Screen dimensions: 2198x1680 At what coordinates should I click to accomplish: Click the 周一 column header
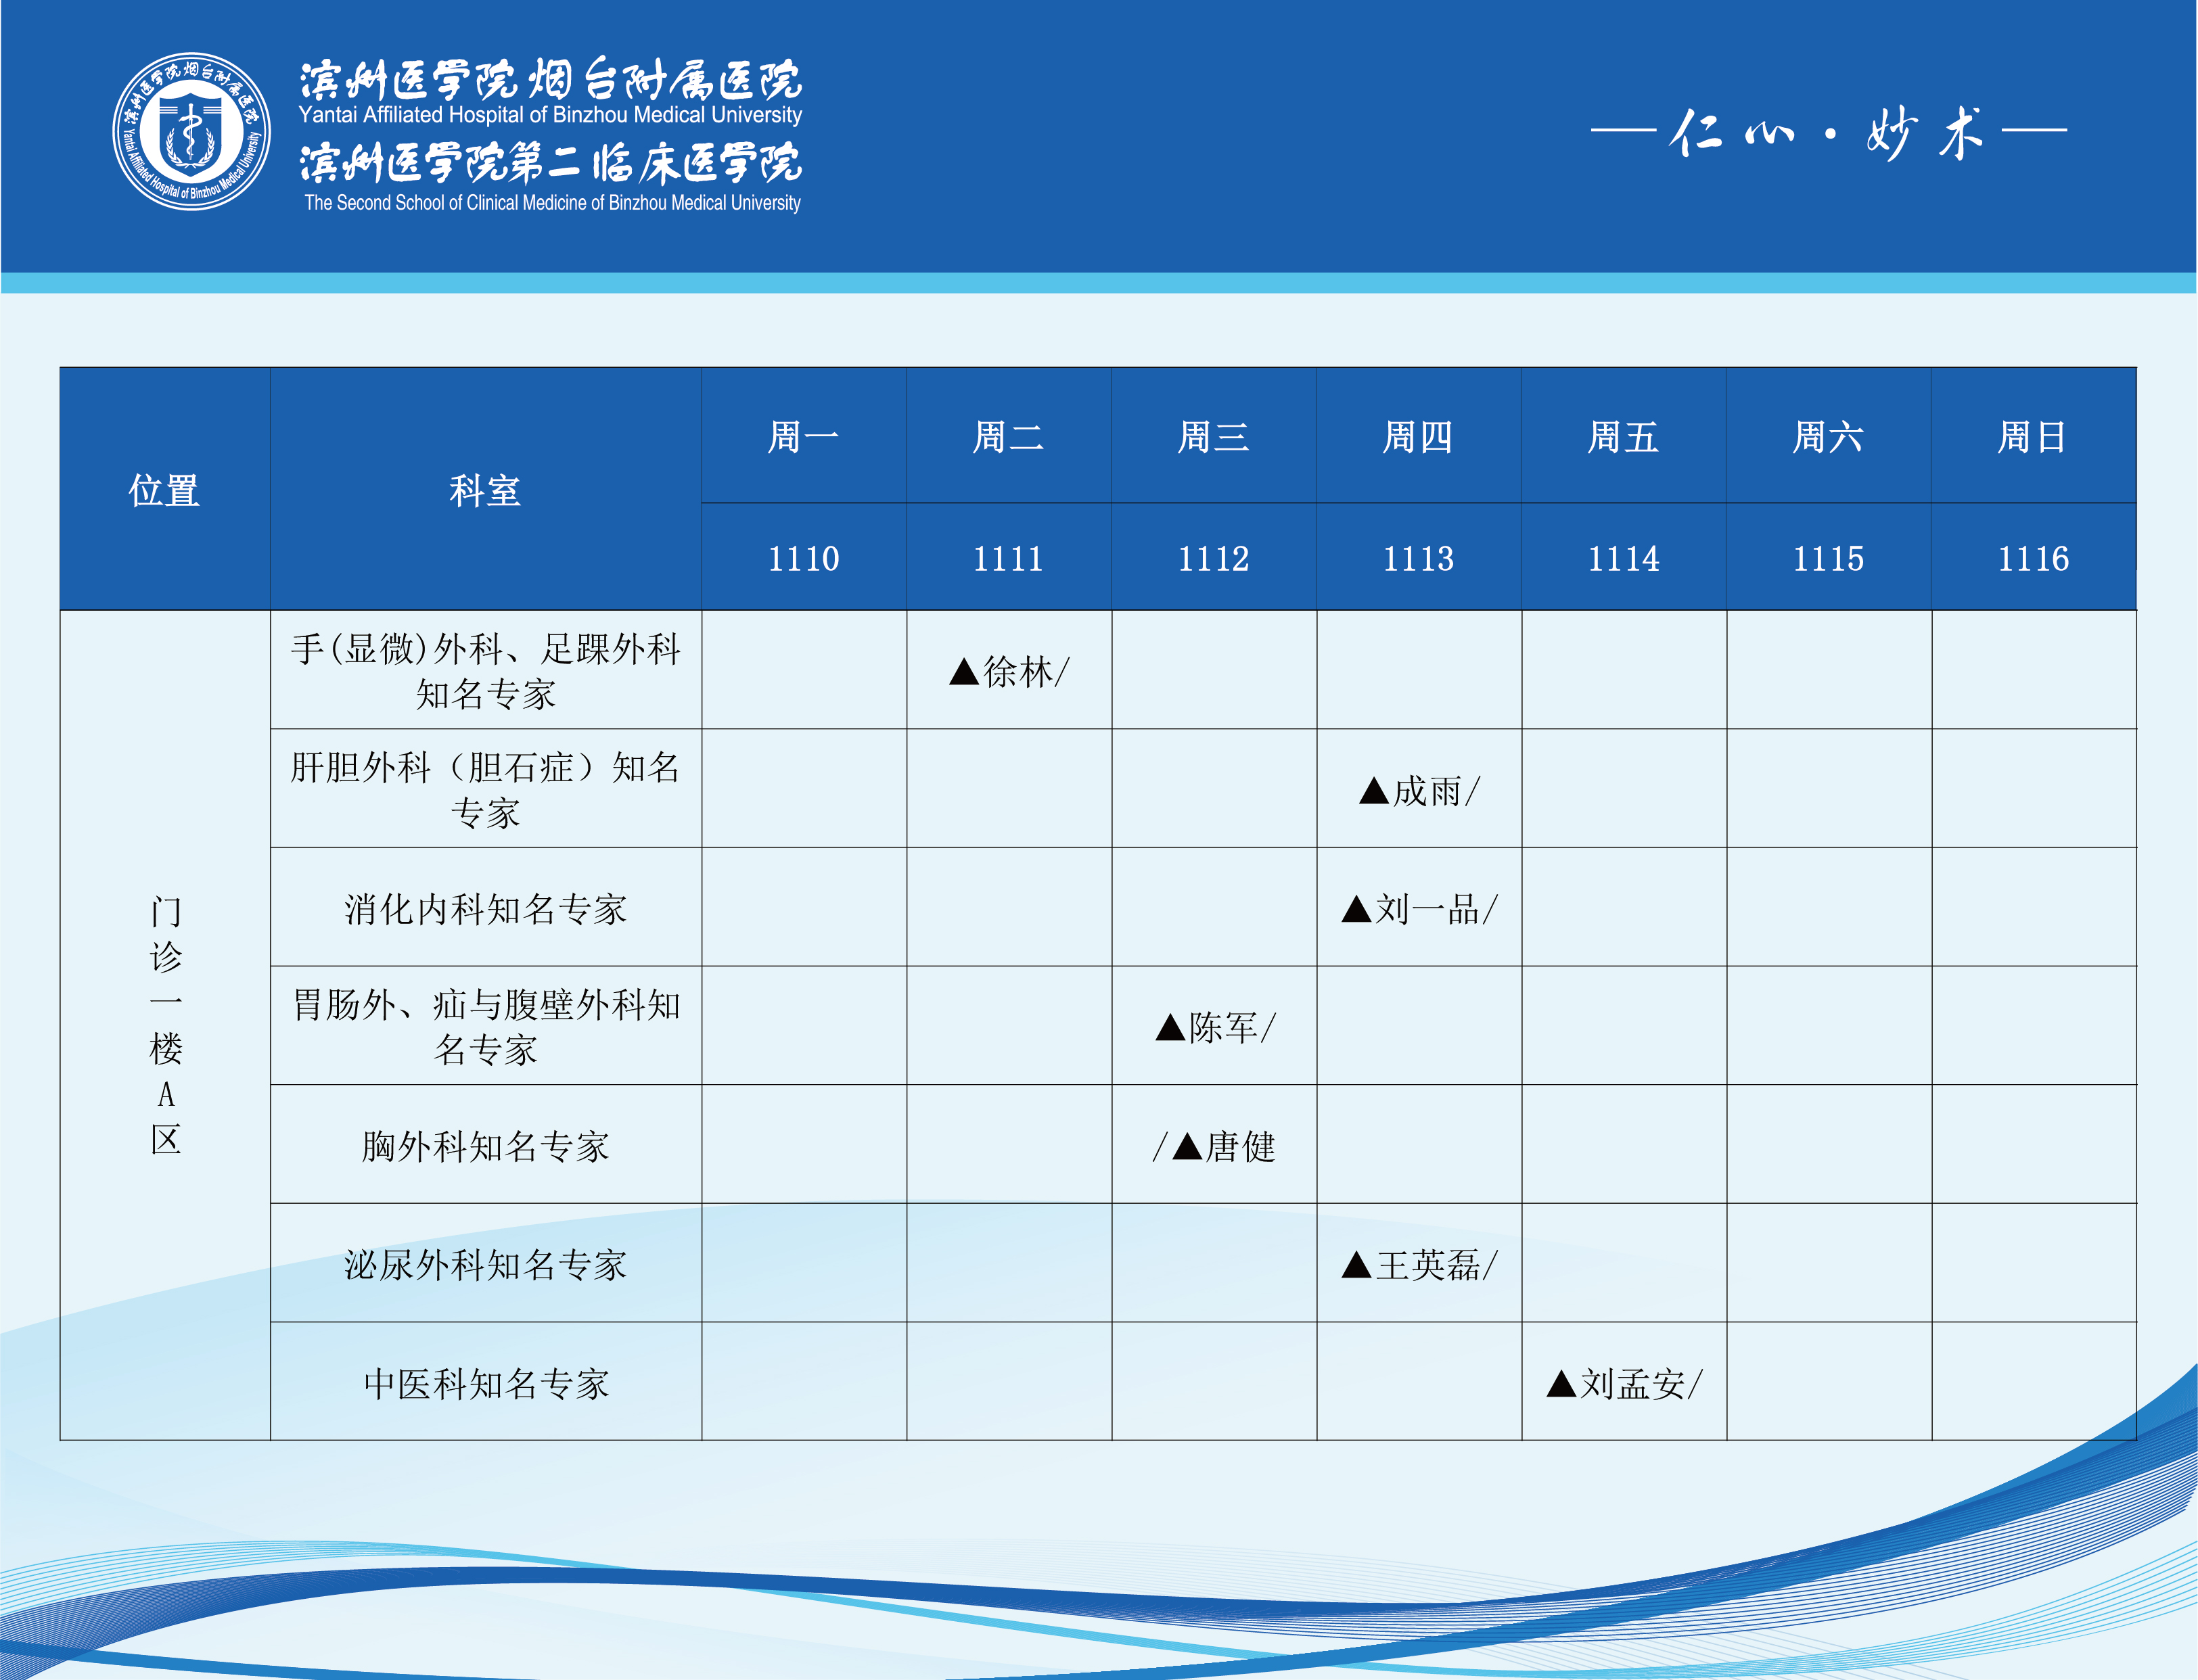coord(803,437)
